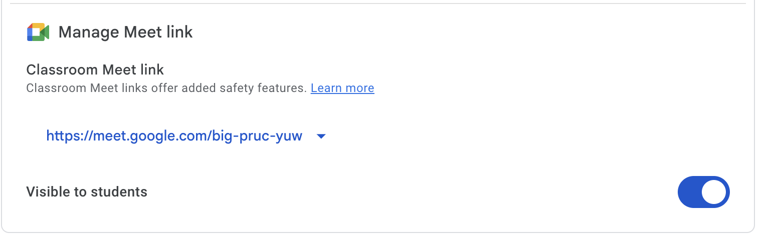The image size is (773, 252).
Task: Learn more about Classroom Meet safety features
Action: (x=342, y=88)
